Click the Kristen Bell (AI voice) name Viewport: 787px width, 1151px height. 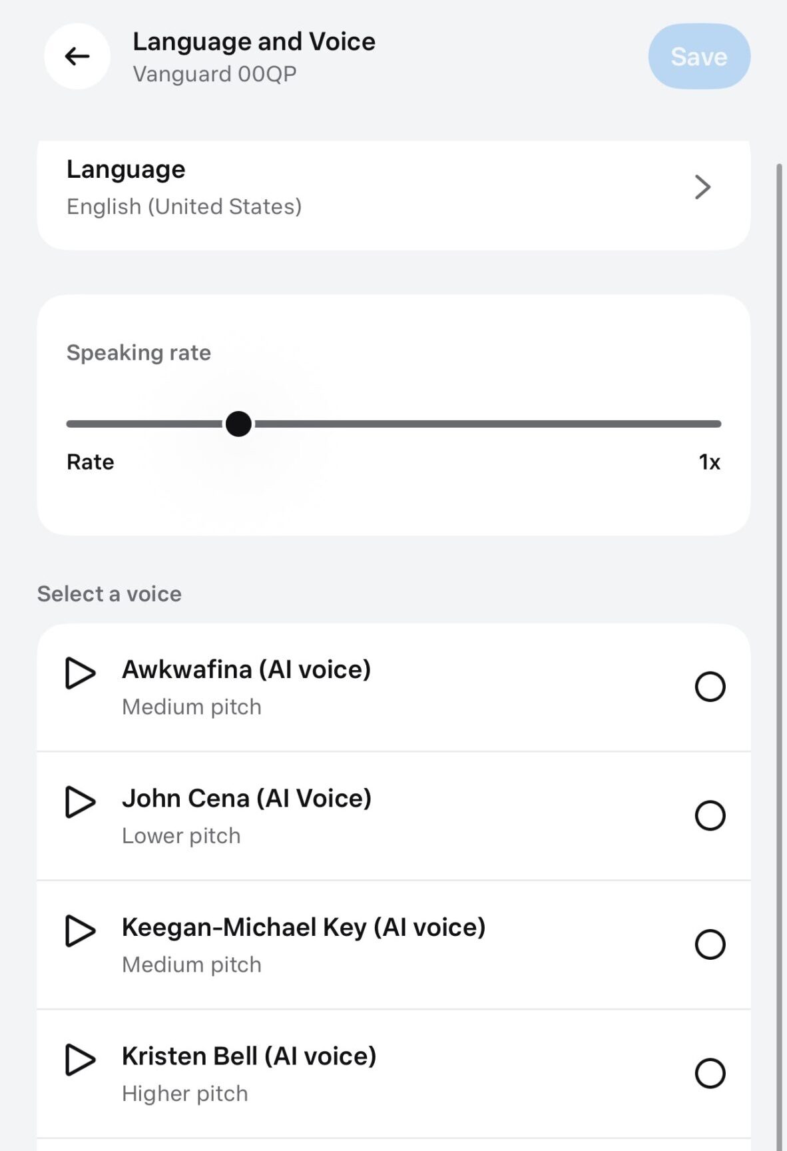tap(249, 1056)
